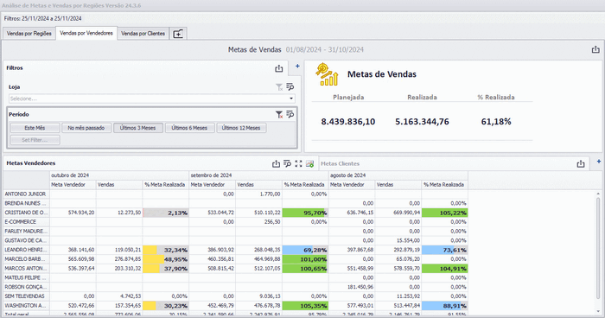The height and width of the screenshot is (318, 605).
Task: Toggle the Últimos 12 Meses period
Action: click(x=241, y=128)
